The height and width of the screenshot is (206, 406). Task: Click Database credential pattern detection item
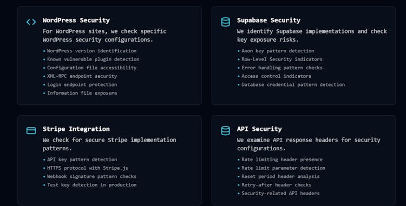pyautogui.click(x=293, y=84)
